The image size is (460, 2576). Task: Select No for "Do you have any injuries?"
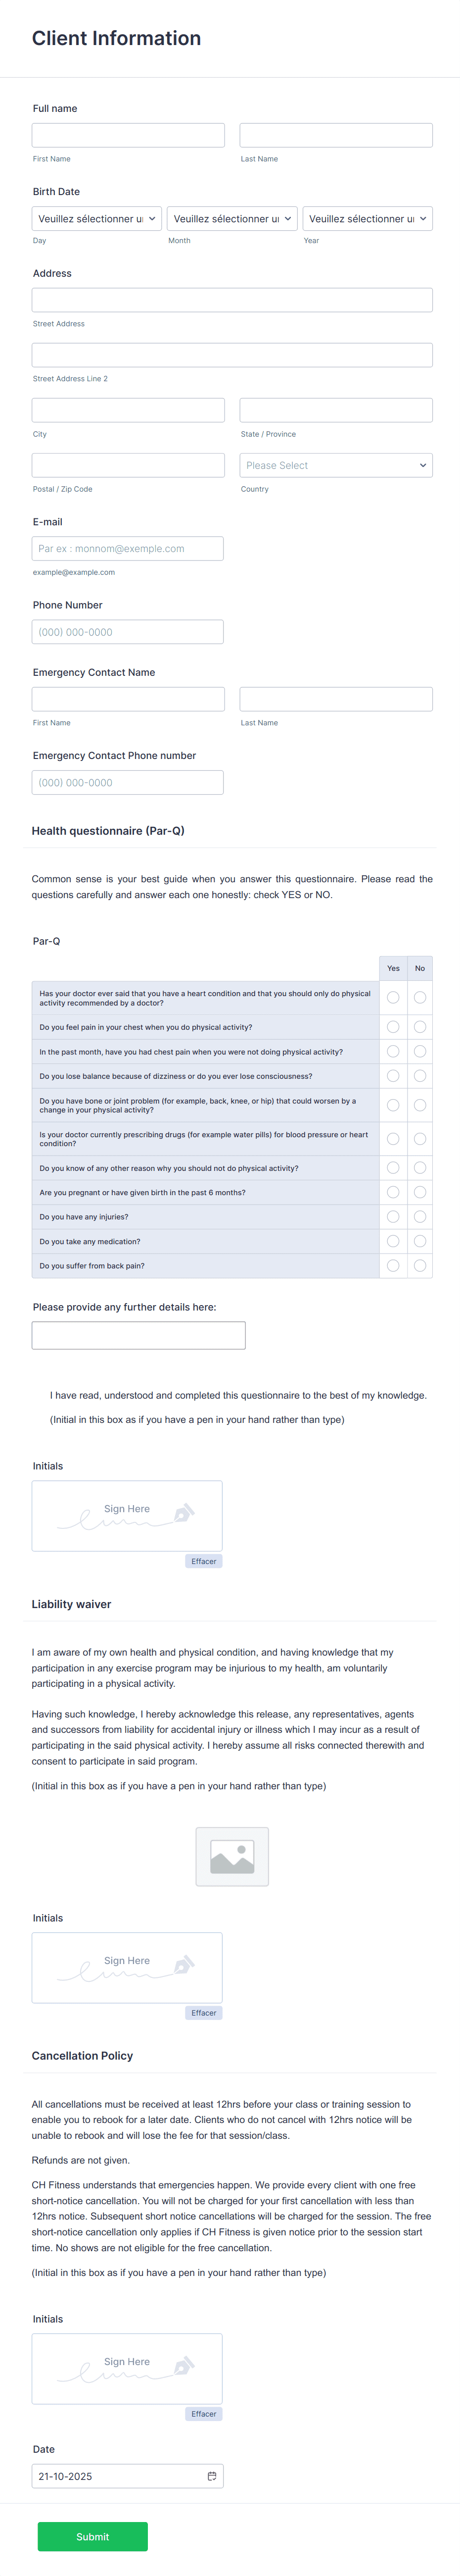coord(420,1216)
